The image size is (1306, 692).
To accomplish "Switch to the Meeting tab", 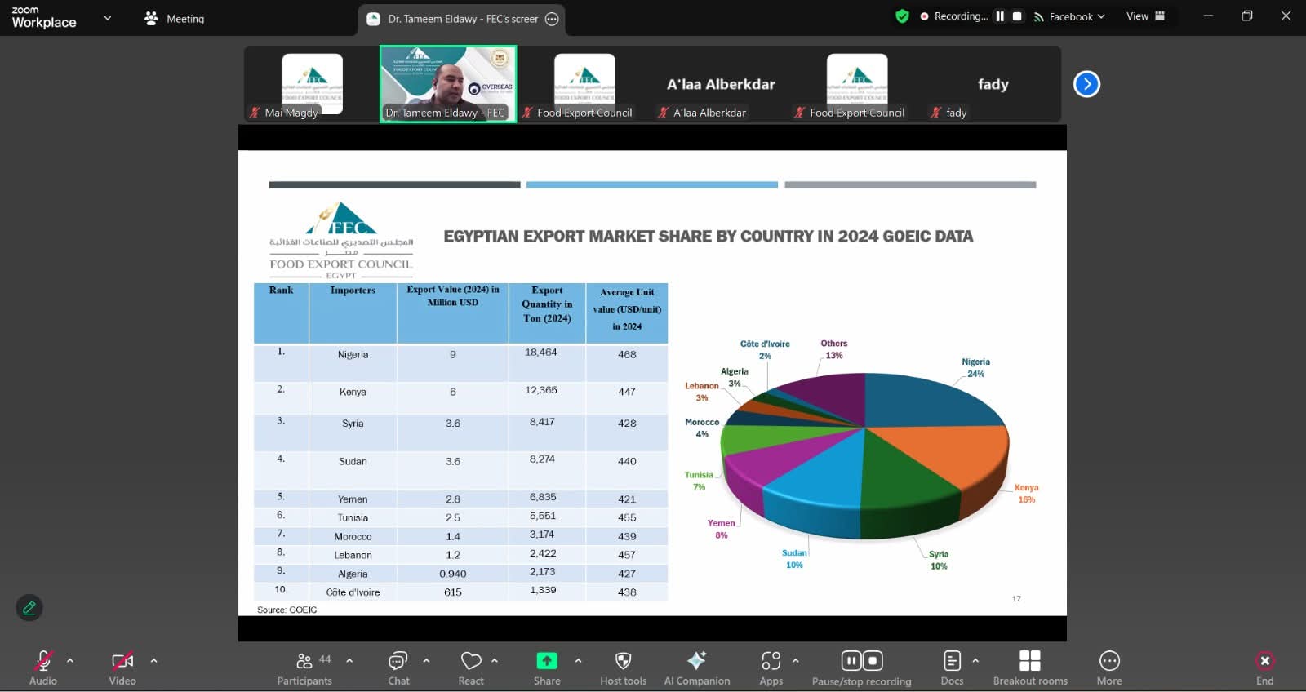I will coord(175,18).
